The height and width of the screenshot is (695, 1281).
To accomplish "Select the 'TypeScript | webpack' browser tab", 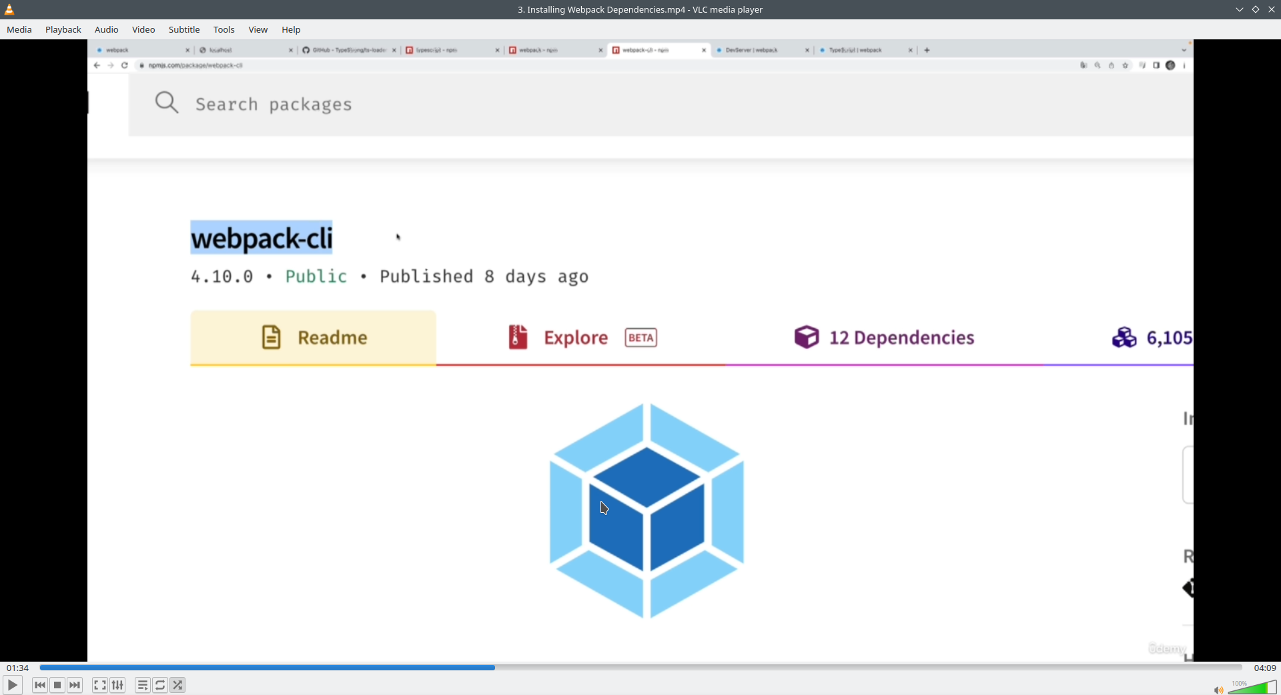I will click(865, 50).
